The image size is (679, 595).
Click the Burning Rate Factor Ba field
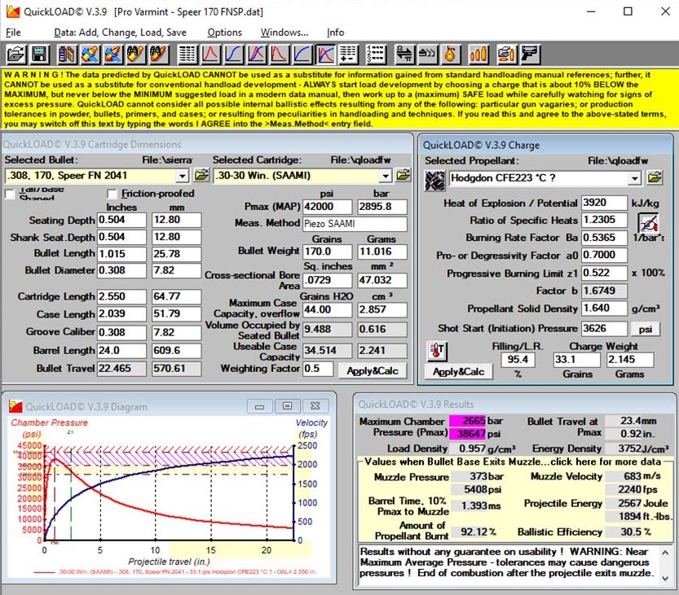604,238
